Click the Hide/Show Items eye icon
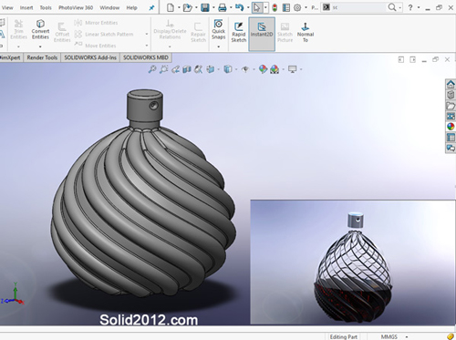This screenshot has width=456, height=340. pyautogui.click(x=245, y=69)
